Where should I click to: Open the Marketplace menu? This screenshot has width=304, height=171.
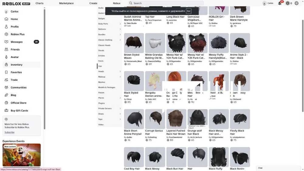pos(66,3)
